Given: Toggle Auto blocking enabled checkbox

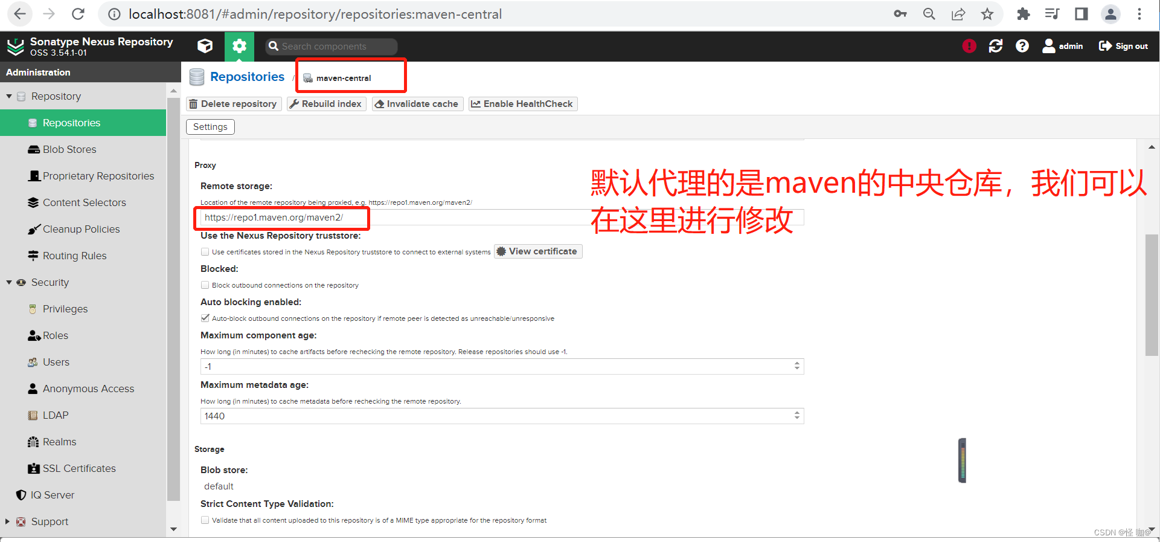Looking at the screenshot, I should coord(205,318).
